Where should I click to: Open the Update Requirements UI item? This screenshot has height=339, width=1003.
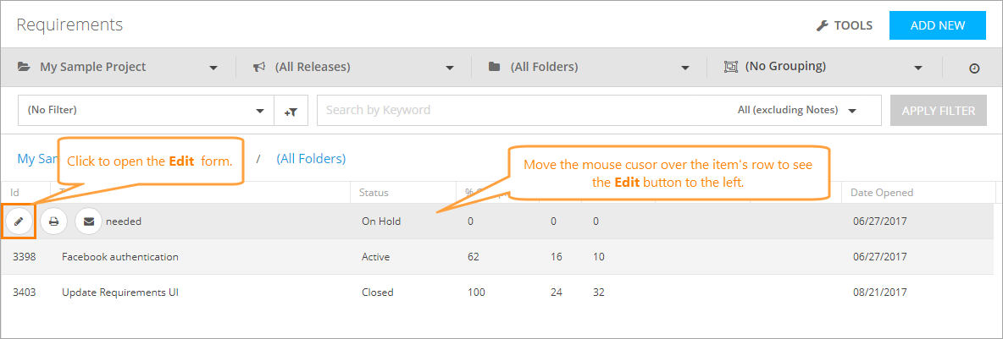120,293
